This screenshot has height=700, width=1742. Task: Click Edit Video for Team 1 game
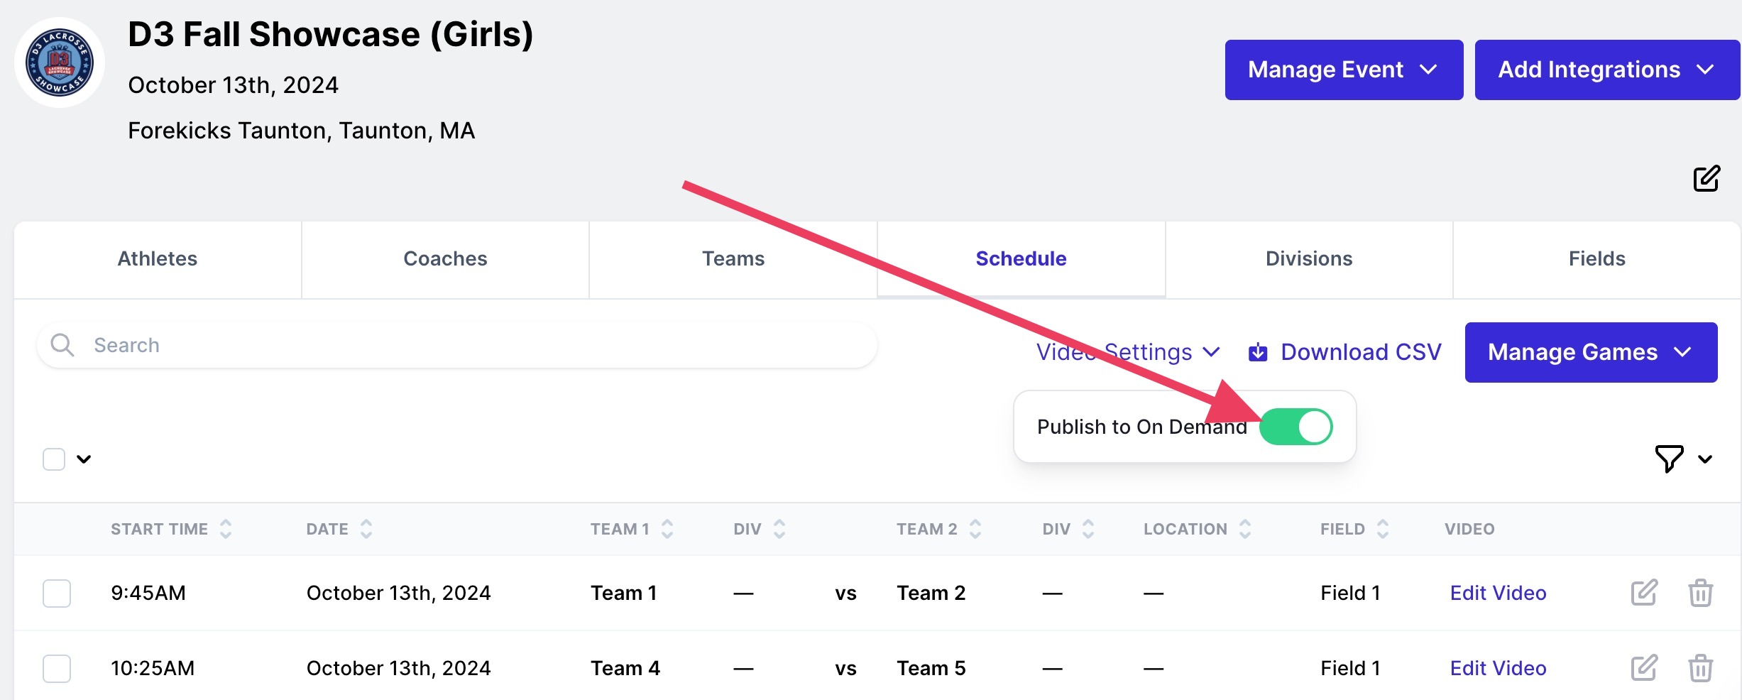[1498, 593]
